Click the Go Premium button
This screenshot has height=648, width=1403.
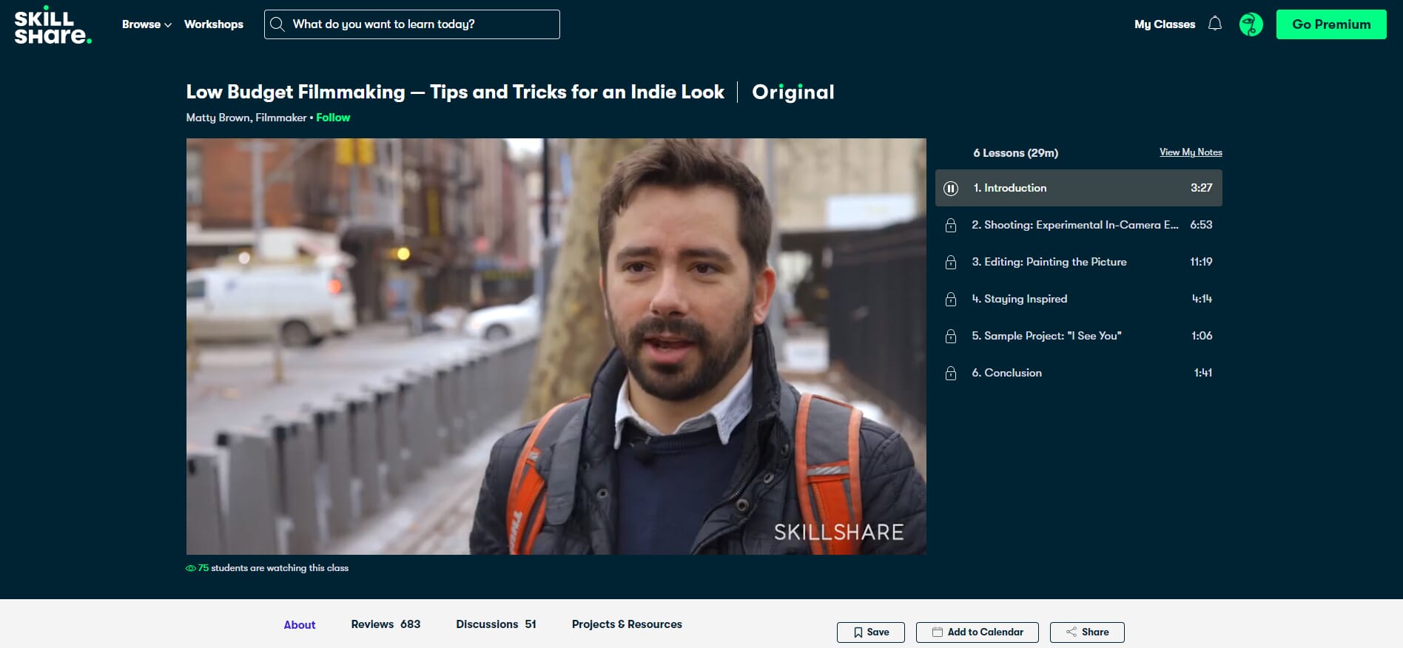[1331, 24]
